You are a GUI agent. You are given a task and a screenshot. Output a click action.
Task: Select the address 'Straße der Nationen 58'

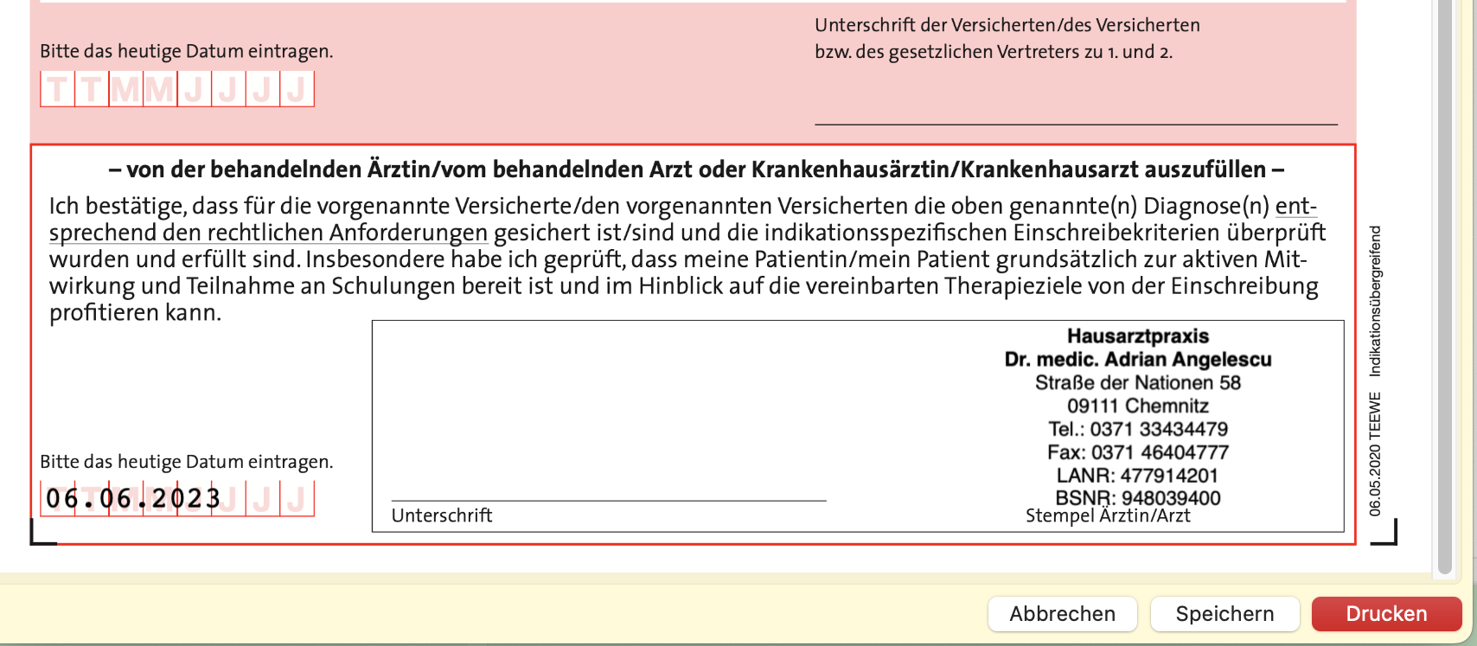point(1138,382)
